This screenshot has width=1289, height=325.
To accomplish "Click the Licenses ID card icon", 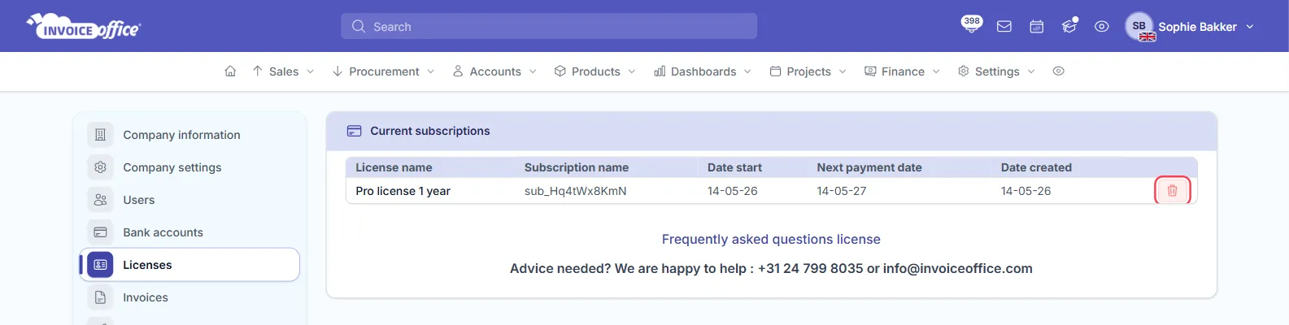I will 100,265.
